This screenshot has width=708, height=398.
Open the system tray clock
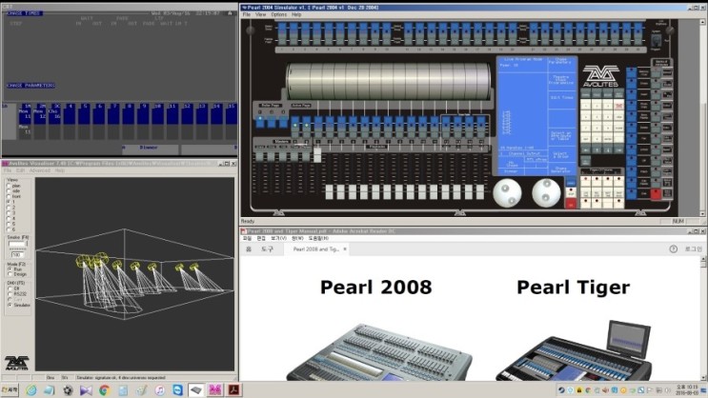687,389
